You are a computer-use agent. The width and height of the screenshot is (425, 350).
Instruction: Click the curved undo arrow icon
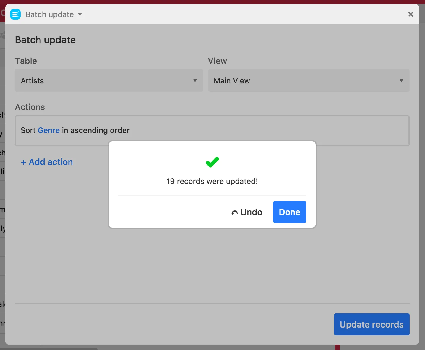pyautogui.click(x=235, y=213)
